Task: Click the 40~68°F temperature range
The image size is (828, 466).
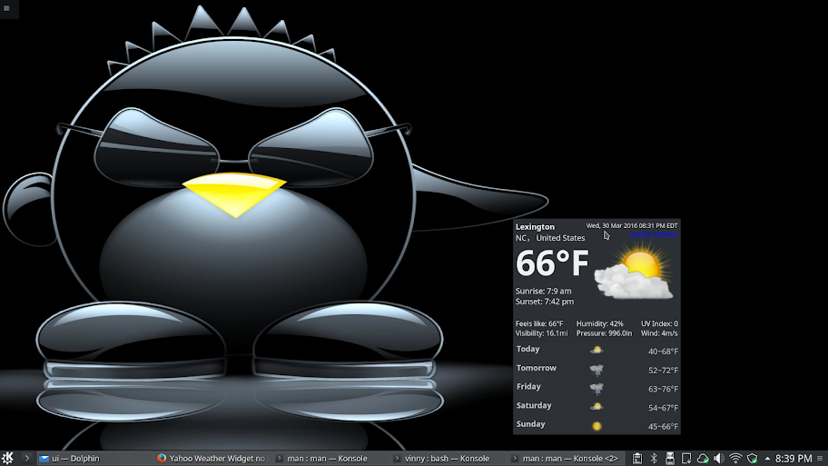Action: (x=664, y=352)
